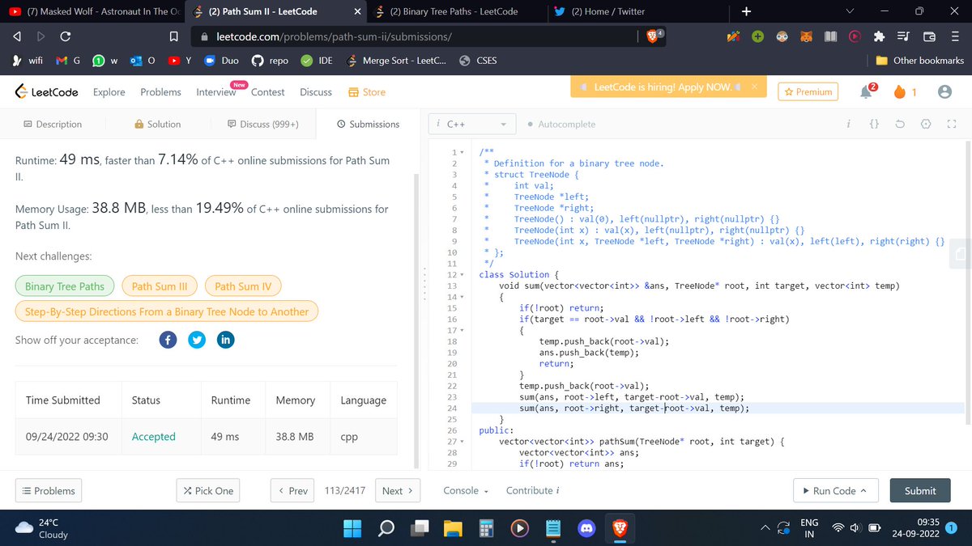Toggle Autocomplete option

point(561,124)
